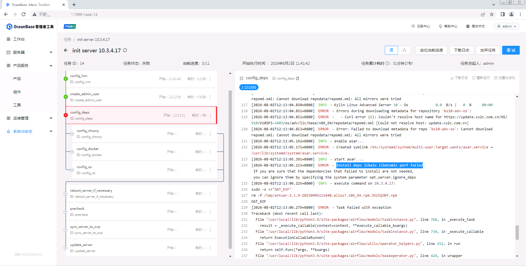Open more options for update_server step
This screenshot has width=526, height=266.
pos(210,248)
